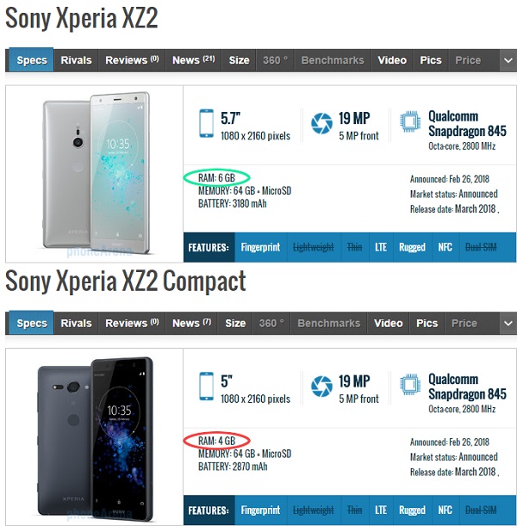Click the XZ2 processor chip icon
517x526 pixels.
[410, 121]
